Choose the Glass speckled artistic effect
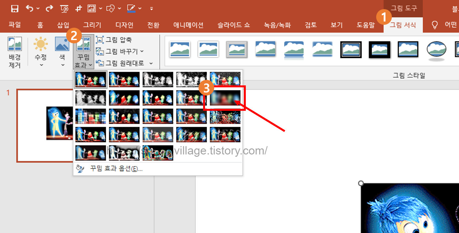This screenshot has height=233, width=459. tap(225, 116)
